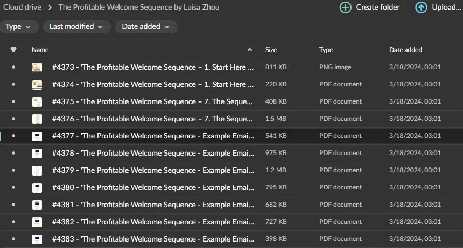
Task: Click the Create folder plus icon
Action: click(346, 8)
